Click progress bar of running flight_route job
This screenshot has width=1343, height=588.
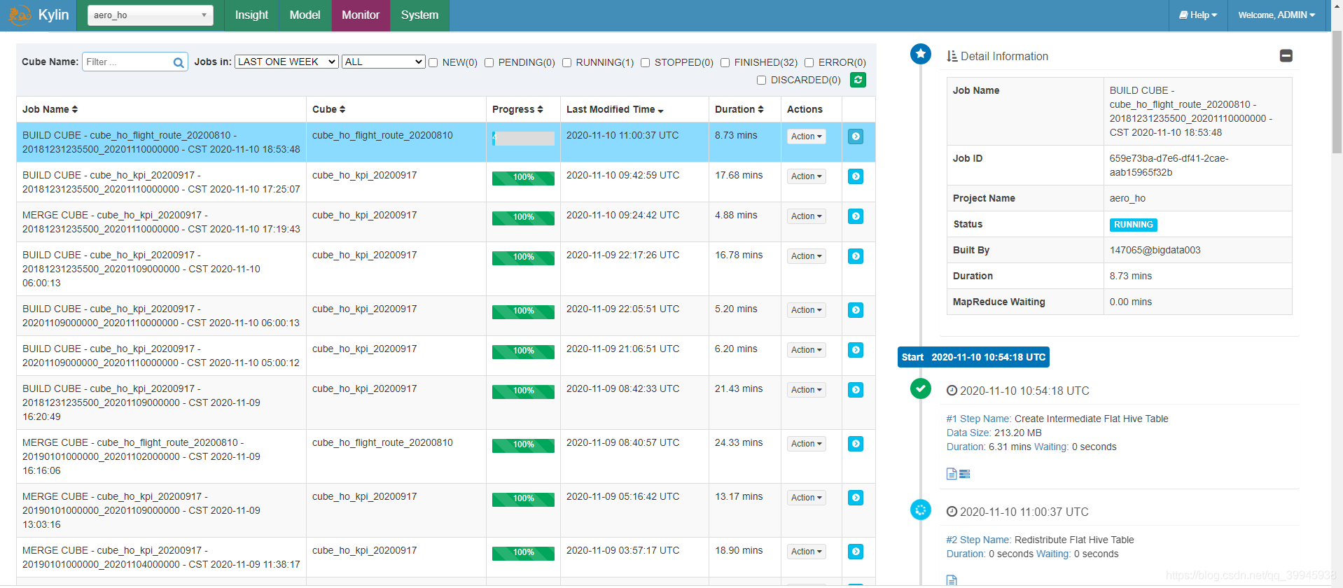[523, 139]
